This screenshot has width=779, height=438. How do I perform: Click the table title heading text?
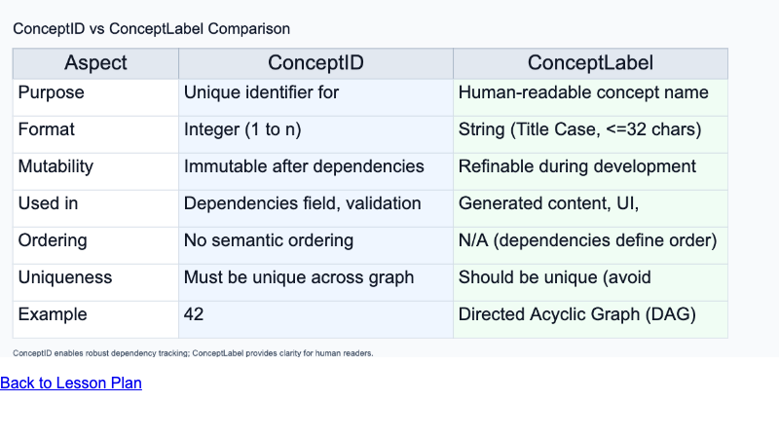[152, 29]
